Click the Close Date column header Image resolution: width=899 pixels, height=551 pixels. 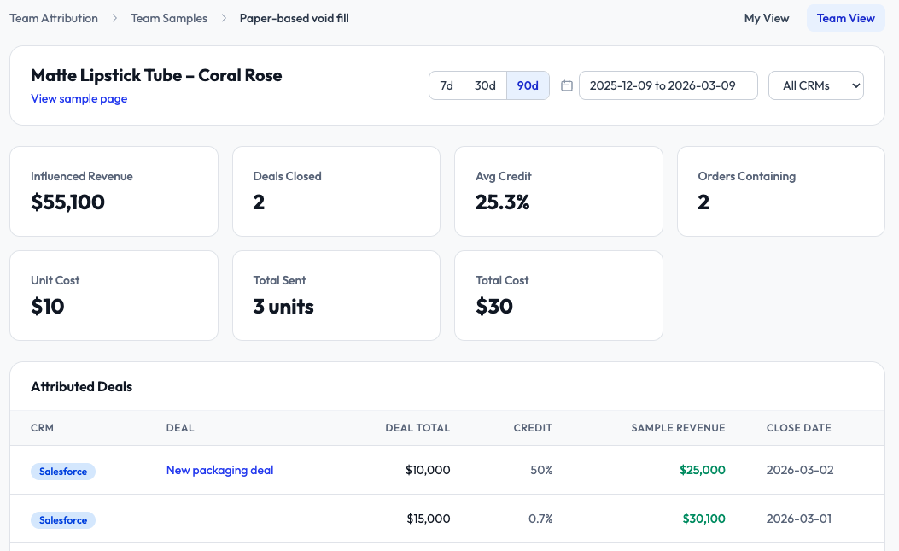coord(798,428)
